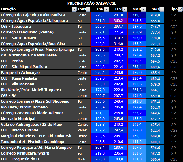Screen dimensions: 183x162
Task: Click the ANO sort descending arrow button
Action: pos(162,9)
